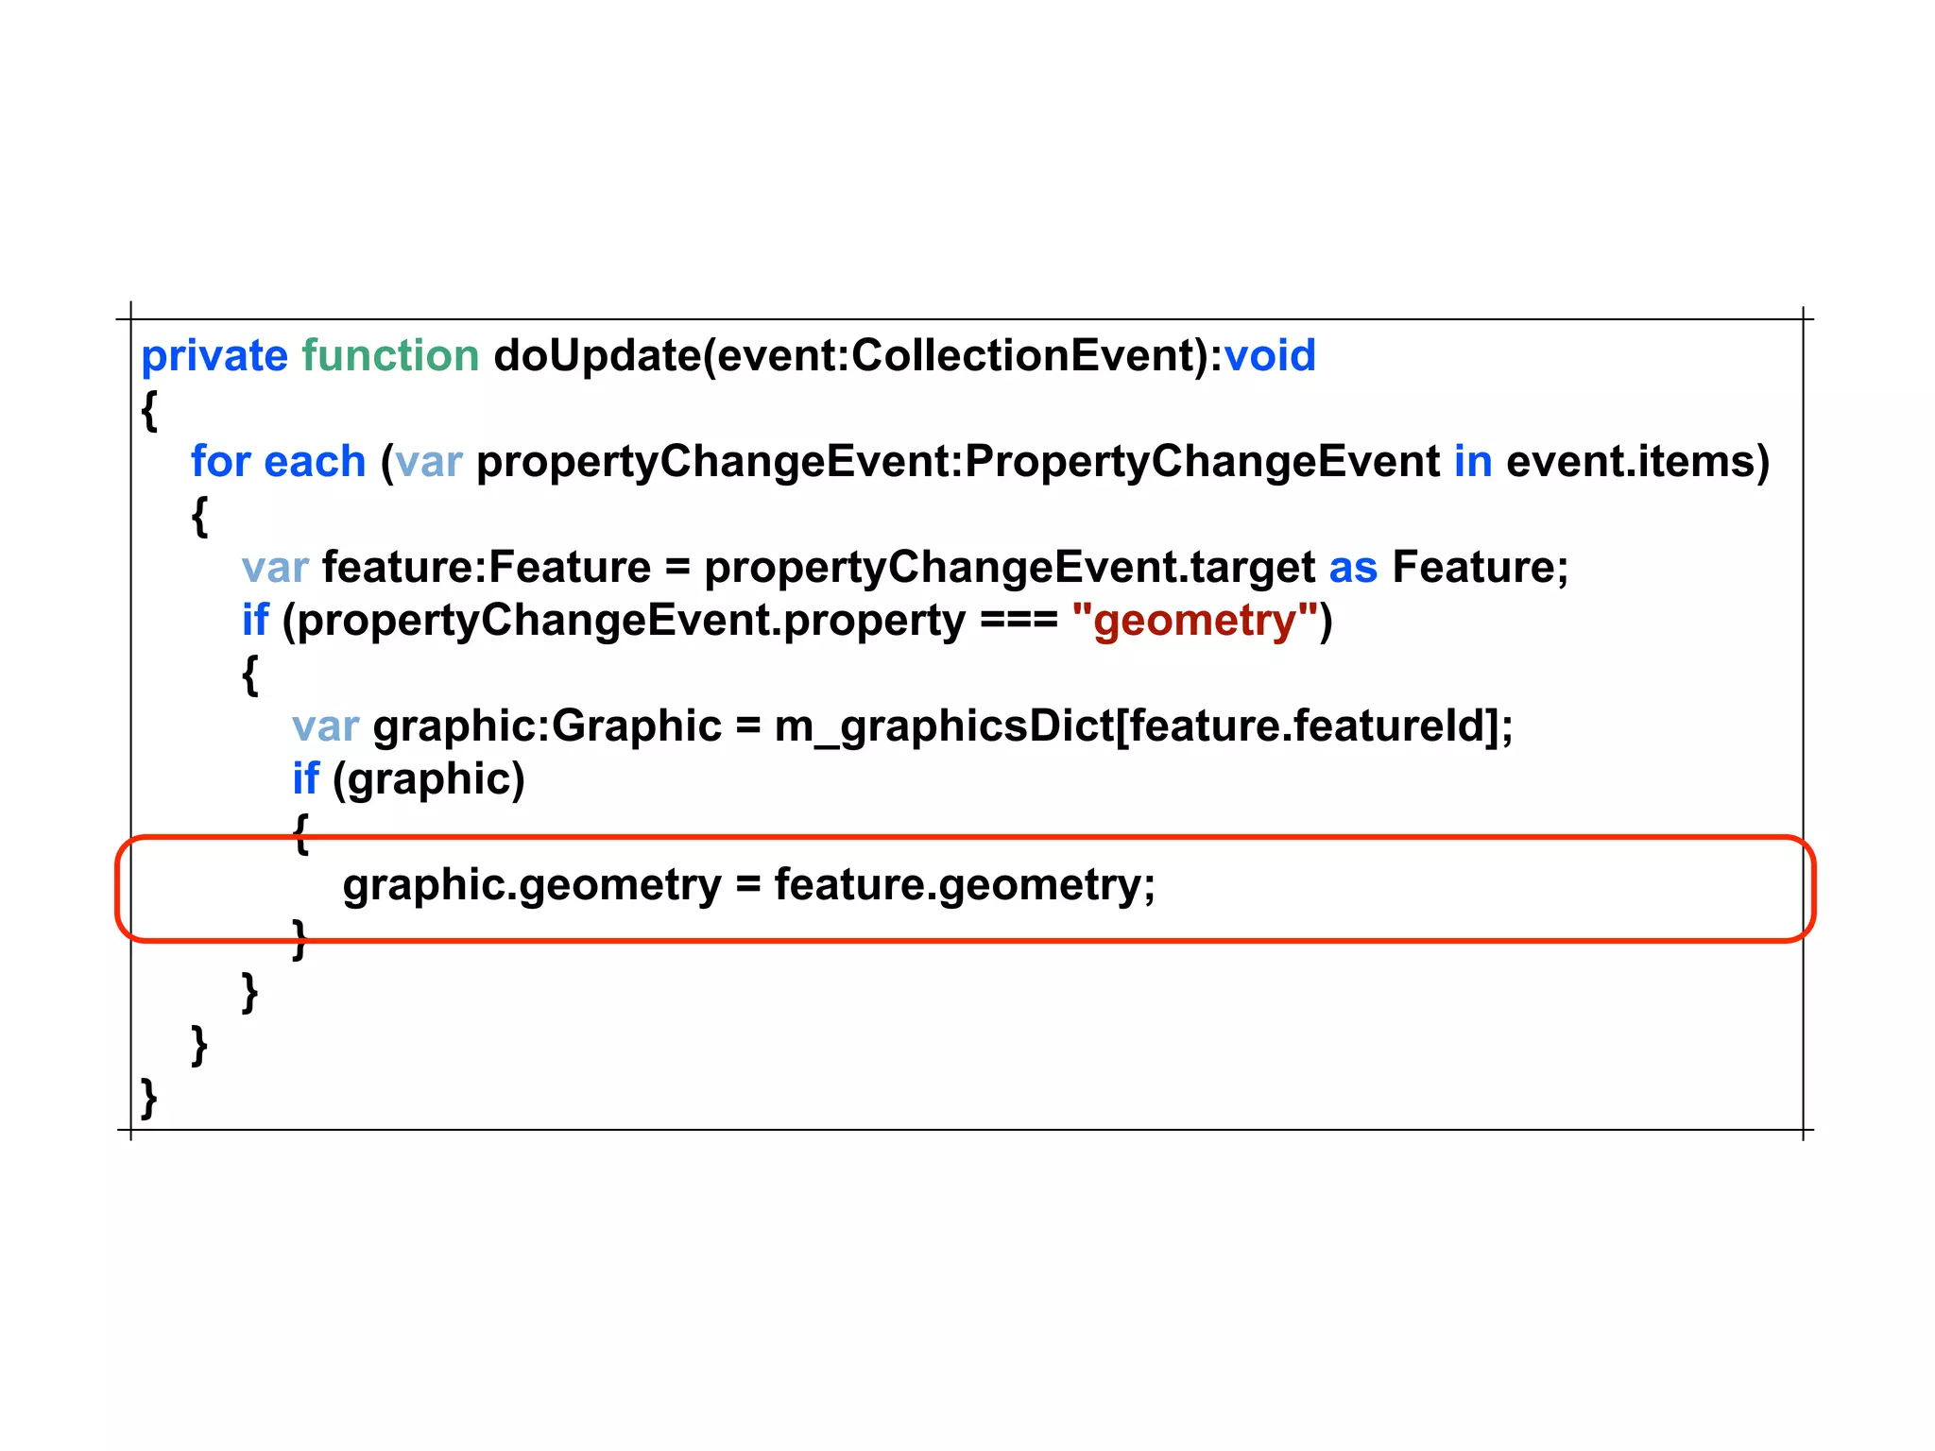Image resolution: width=1935 pixels, height=1451 pixels.
Task: Click 'm_graphicsDict' in the code
Action: pyautogui.click(x=944, y=726)
